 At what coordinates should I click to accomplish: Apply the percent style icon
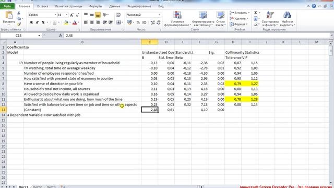click(x=138, y=22)
